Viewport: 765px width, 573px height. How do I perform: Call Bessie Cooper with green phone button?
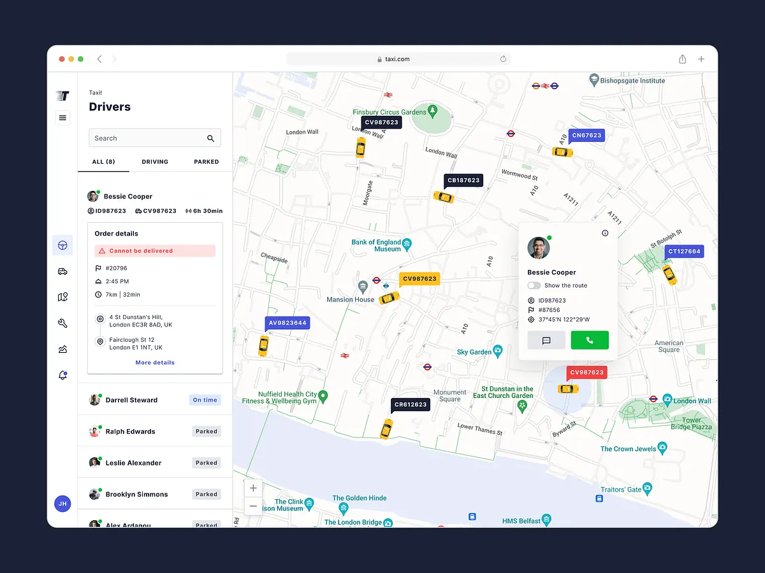click(589, 340)
